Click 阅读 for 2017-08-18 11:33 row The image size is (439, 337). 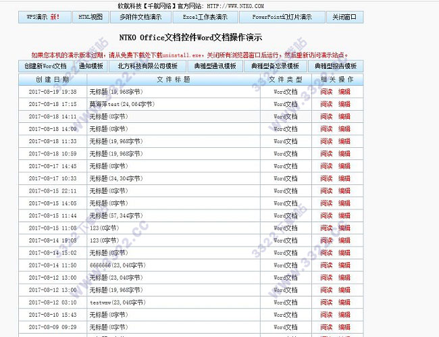click(x=326, y=141)
